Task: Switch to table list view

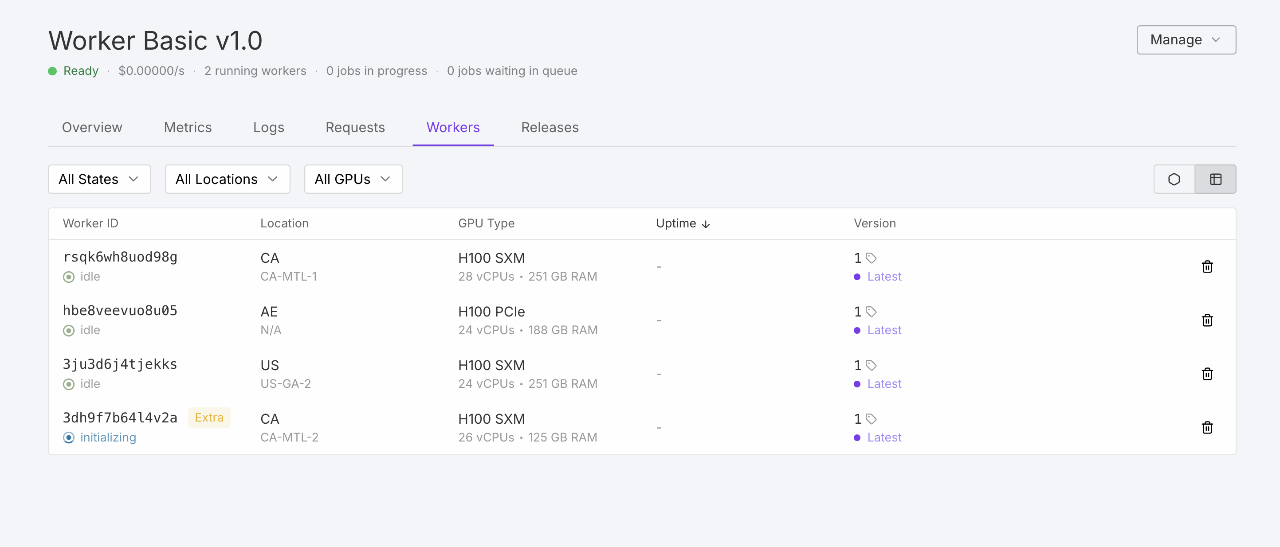Action: 1215,179
